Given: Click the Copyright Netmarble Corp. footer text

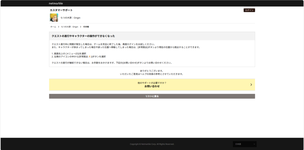Looking at the screenshot, I should pos(152,144).
